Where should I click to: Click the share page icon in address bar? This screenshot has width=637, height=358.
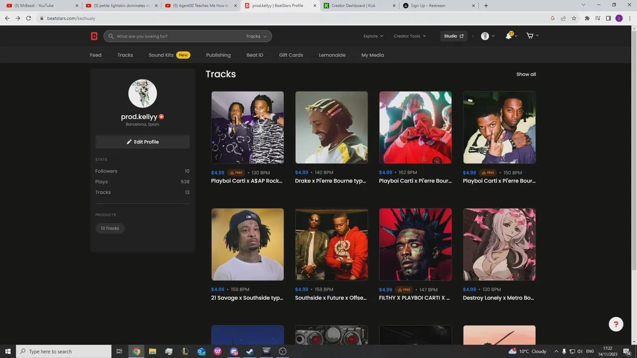[x=563, y=18]
